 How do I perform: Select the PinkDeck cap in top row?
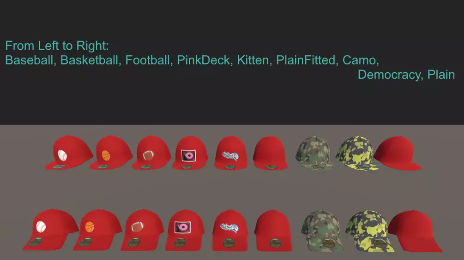[x=190, y=153]
